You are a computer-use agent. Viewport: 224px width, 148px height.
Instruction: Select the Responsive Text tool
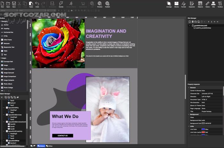(x=8, y=47)
